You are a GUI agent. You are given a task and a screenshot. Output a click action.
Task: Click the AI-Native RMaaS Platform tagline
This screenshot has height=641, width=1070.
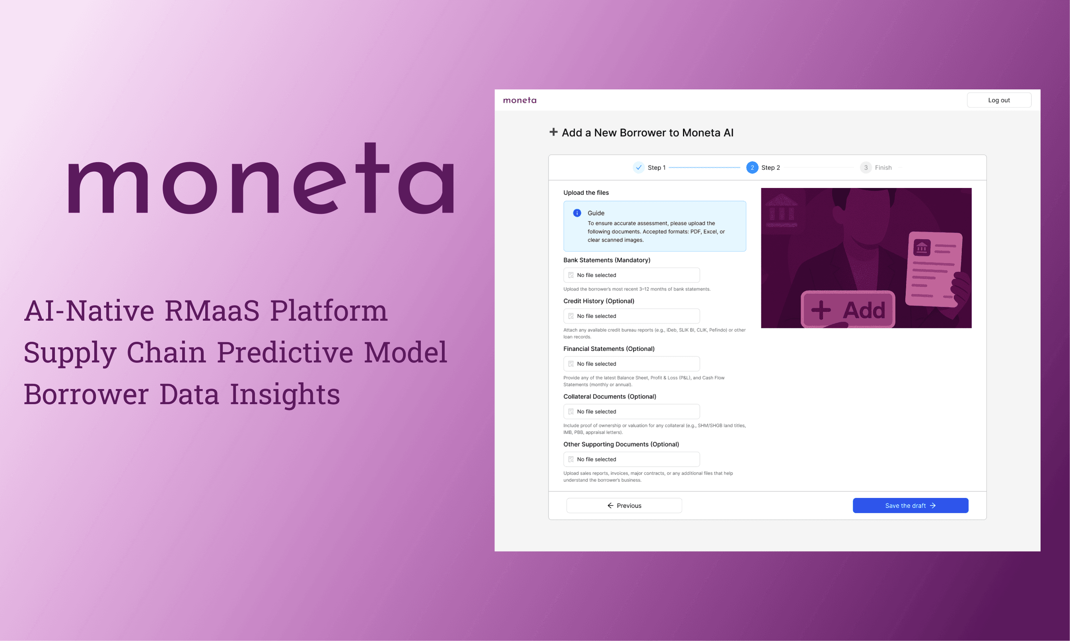coord(206,311)
